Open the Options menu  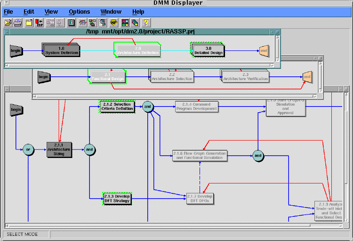pos(79,11)
